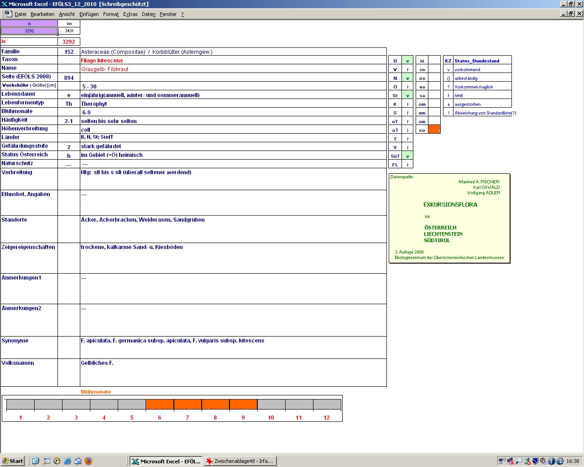Click the Excel workbook icon in menu bar
Screen dimensions: 584x467
(8, 14)
